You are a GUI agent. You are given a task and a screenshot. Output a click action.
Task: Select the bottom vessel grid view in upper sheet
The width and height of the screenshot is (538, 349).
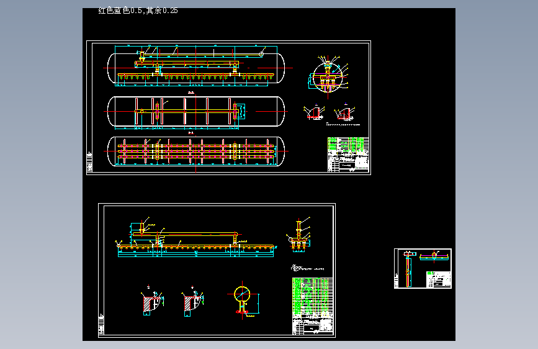coord(196,152)
